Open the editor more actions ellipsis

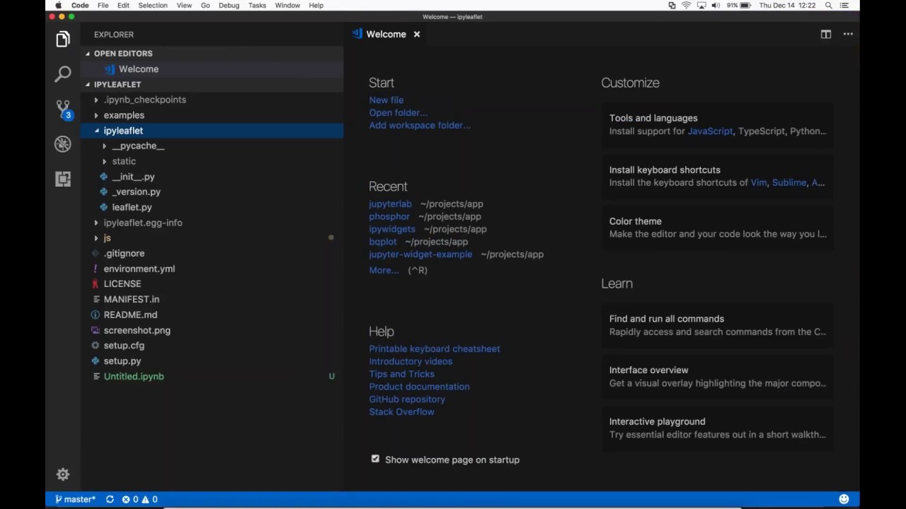click(x=848, y=34)
